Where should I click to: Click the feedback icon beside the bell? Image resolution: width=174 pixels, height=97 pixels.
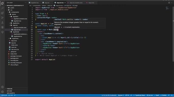coord(169,95)
